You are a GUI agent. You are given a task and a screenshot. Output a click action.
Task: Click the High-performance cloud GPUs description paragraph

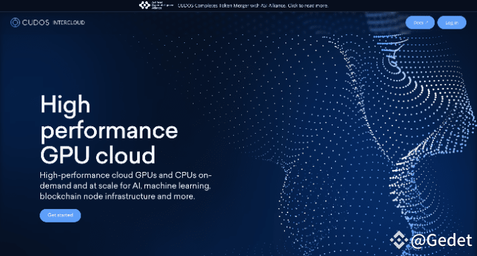pyautogui.click(x=126, y=185)
